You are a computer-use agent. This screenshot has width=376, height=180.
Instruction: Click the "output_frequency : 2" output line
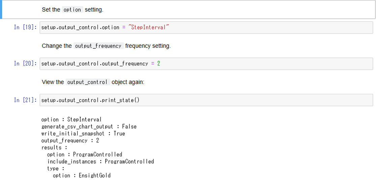tap(70, 141)
